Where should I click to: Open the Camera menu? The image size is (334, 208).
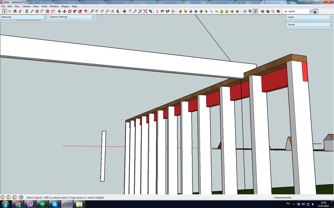coord(26,6)
